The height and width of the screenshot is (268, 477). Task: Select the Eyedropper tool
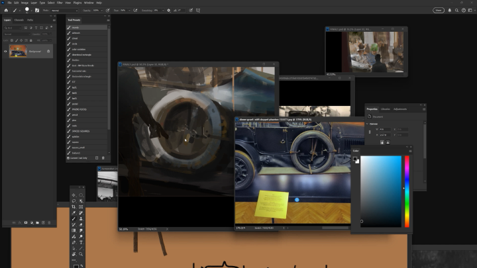pos(74,213)
